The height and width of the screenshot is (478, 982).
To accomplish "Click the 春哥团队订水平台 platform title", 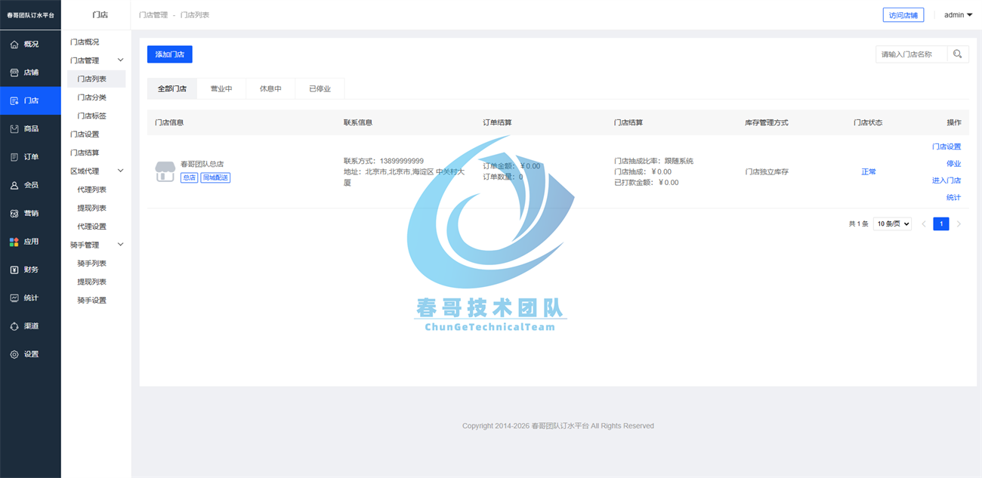I will [x=30, y=15].
